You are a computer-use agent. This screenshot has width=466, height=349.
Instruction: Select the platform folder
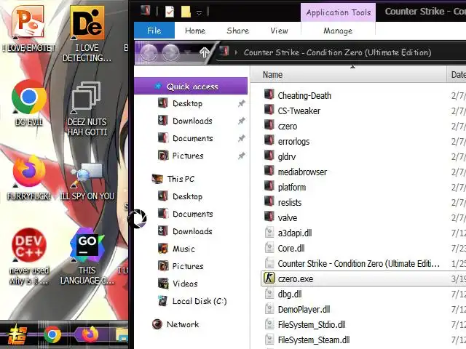[292, 188]
